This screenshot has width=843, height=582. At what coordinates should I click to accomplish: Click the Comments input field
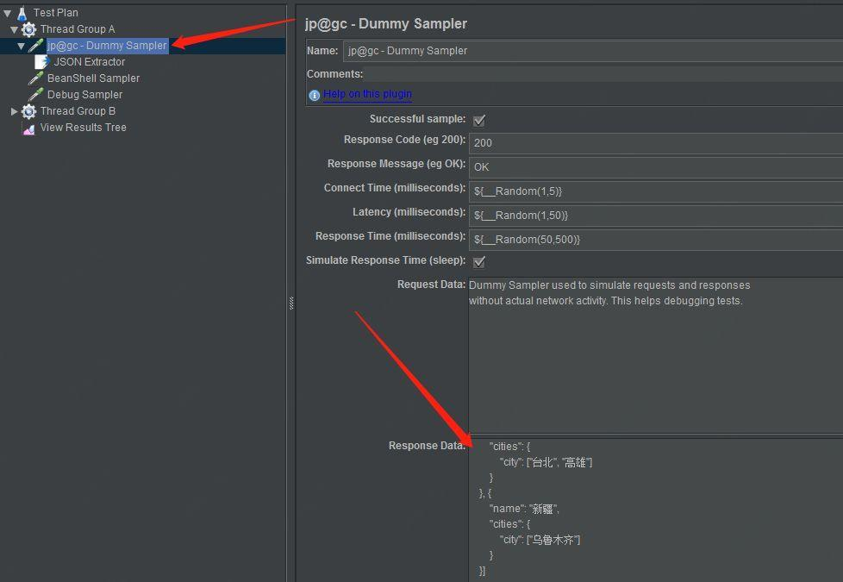coord(604,74)
